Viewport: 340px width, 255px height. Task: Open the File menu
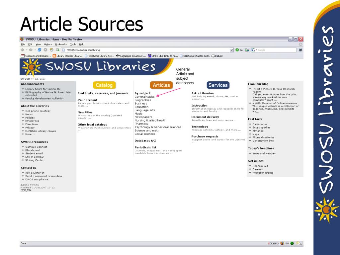pos(23,44)
